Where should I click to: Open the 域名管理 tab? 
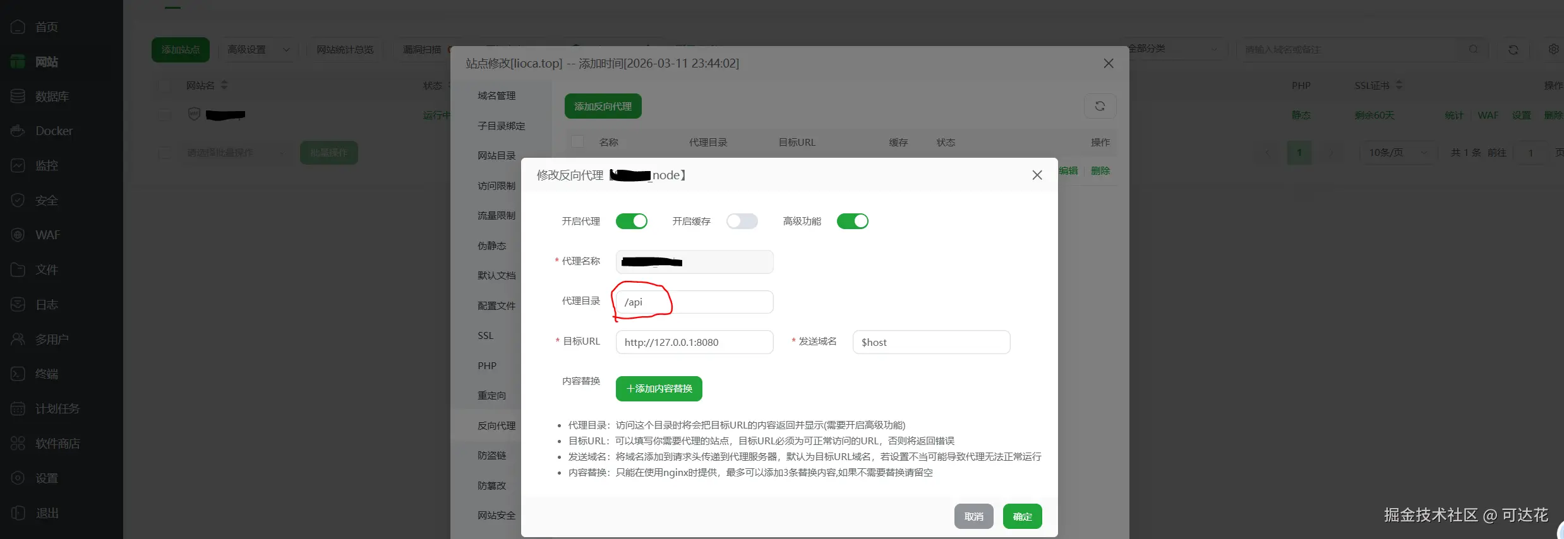496,95
